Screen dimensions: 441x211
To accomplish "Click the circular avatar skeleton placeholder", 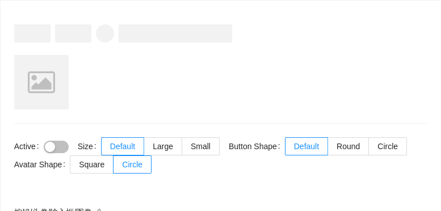I will pyautogui.click(x=105, y=33).
